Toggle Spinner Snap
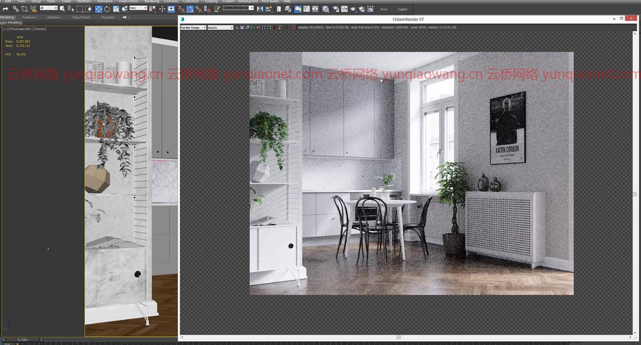 point(207,9)
